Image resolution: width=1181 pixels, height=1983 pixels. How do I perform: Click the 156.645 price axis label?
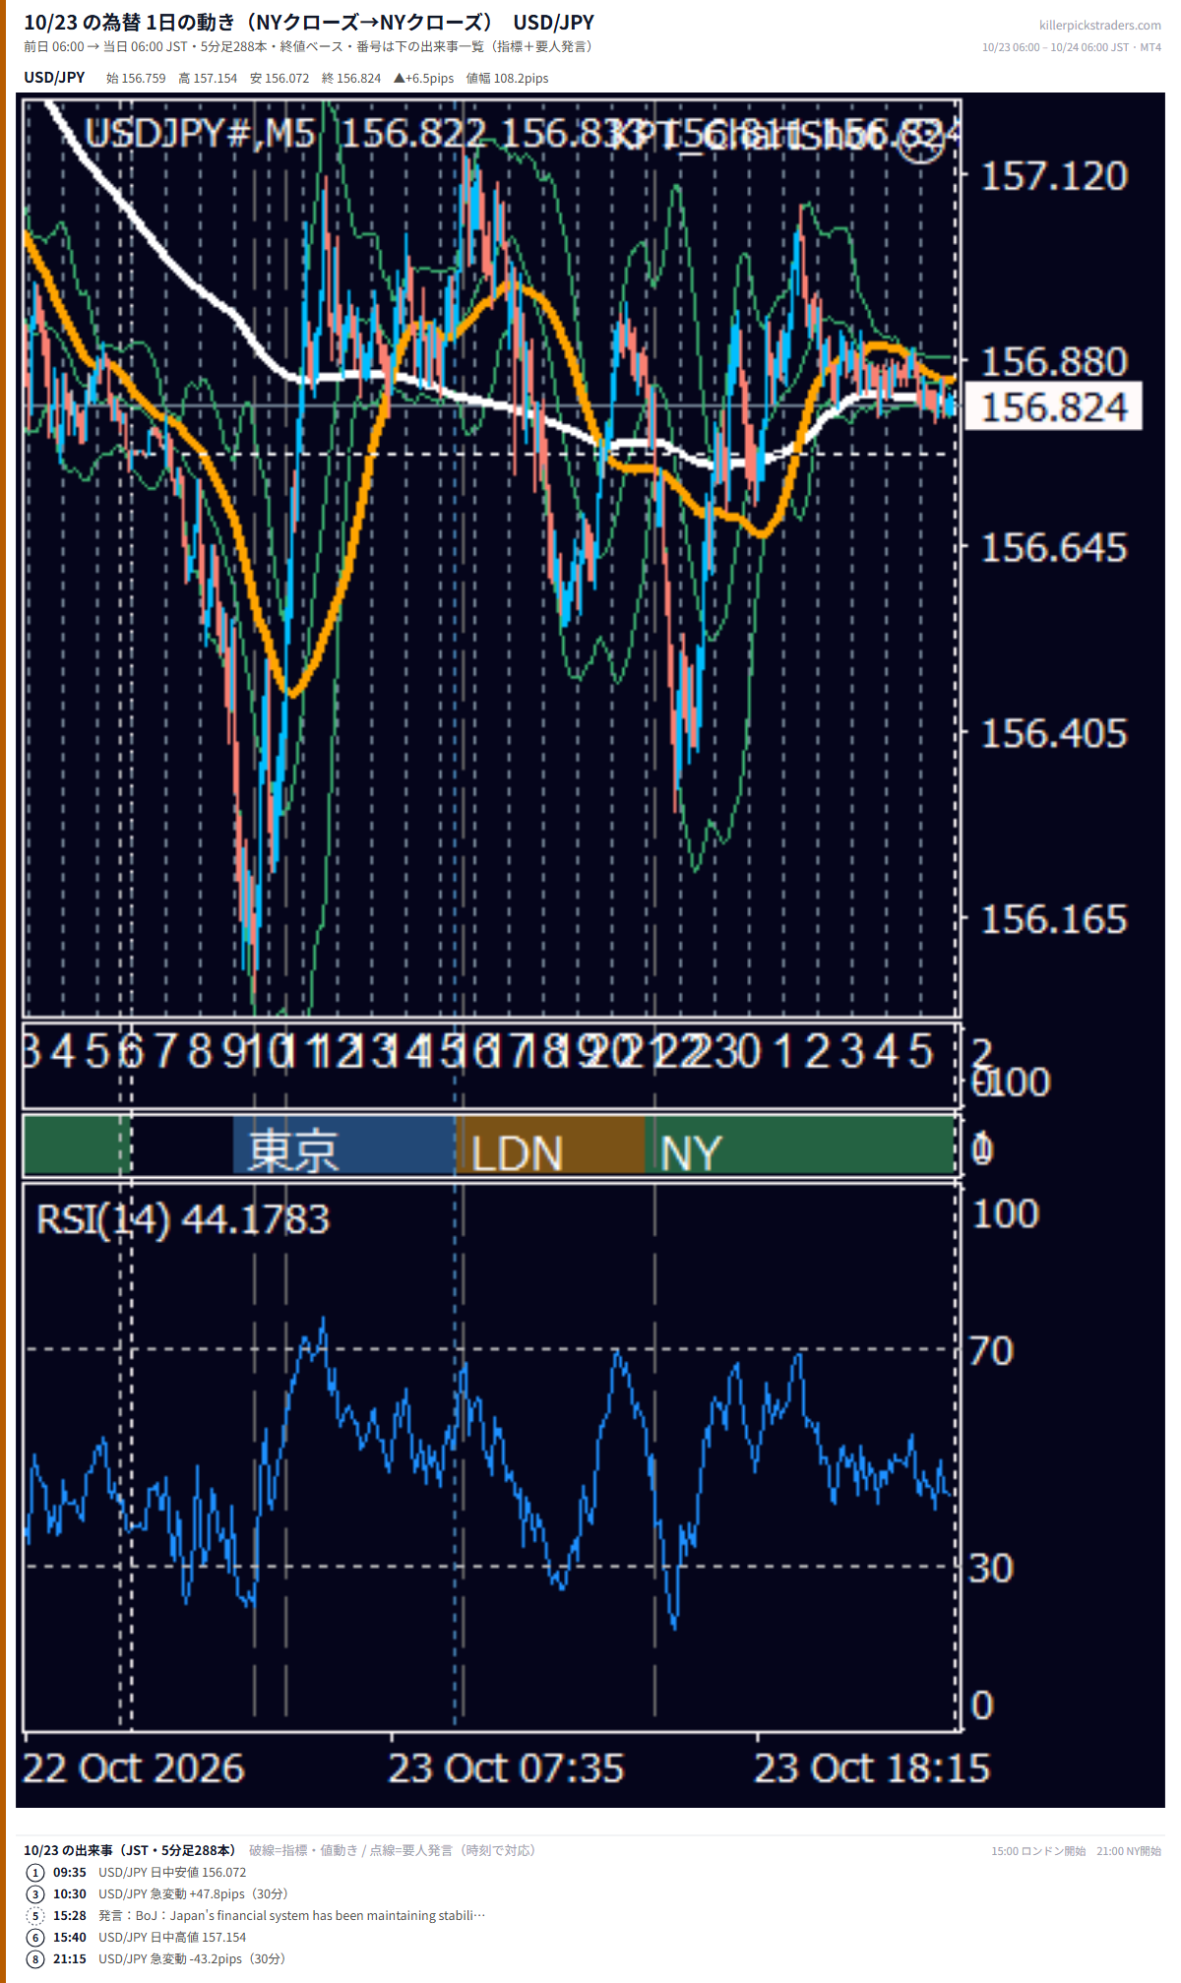1054,548
